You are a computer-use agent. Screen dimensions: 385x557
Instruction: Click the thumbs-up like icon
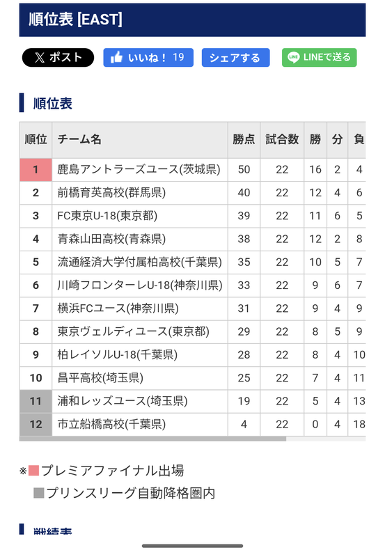116,57
